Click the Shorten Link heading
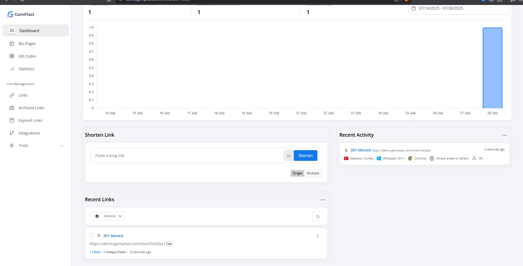 (x=99, y=135)
